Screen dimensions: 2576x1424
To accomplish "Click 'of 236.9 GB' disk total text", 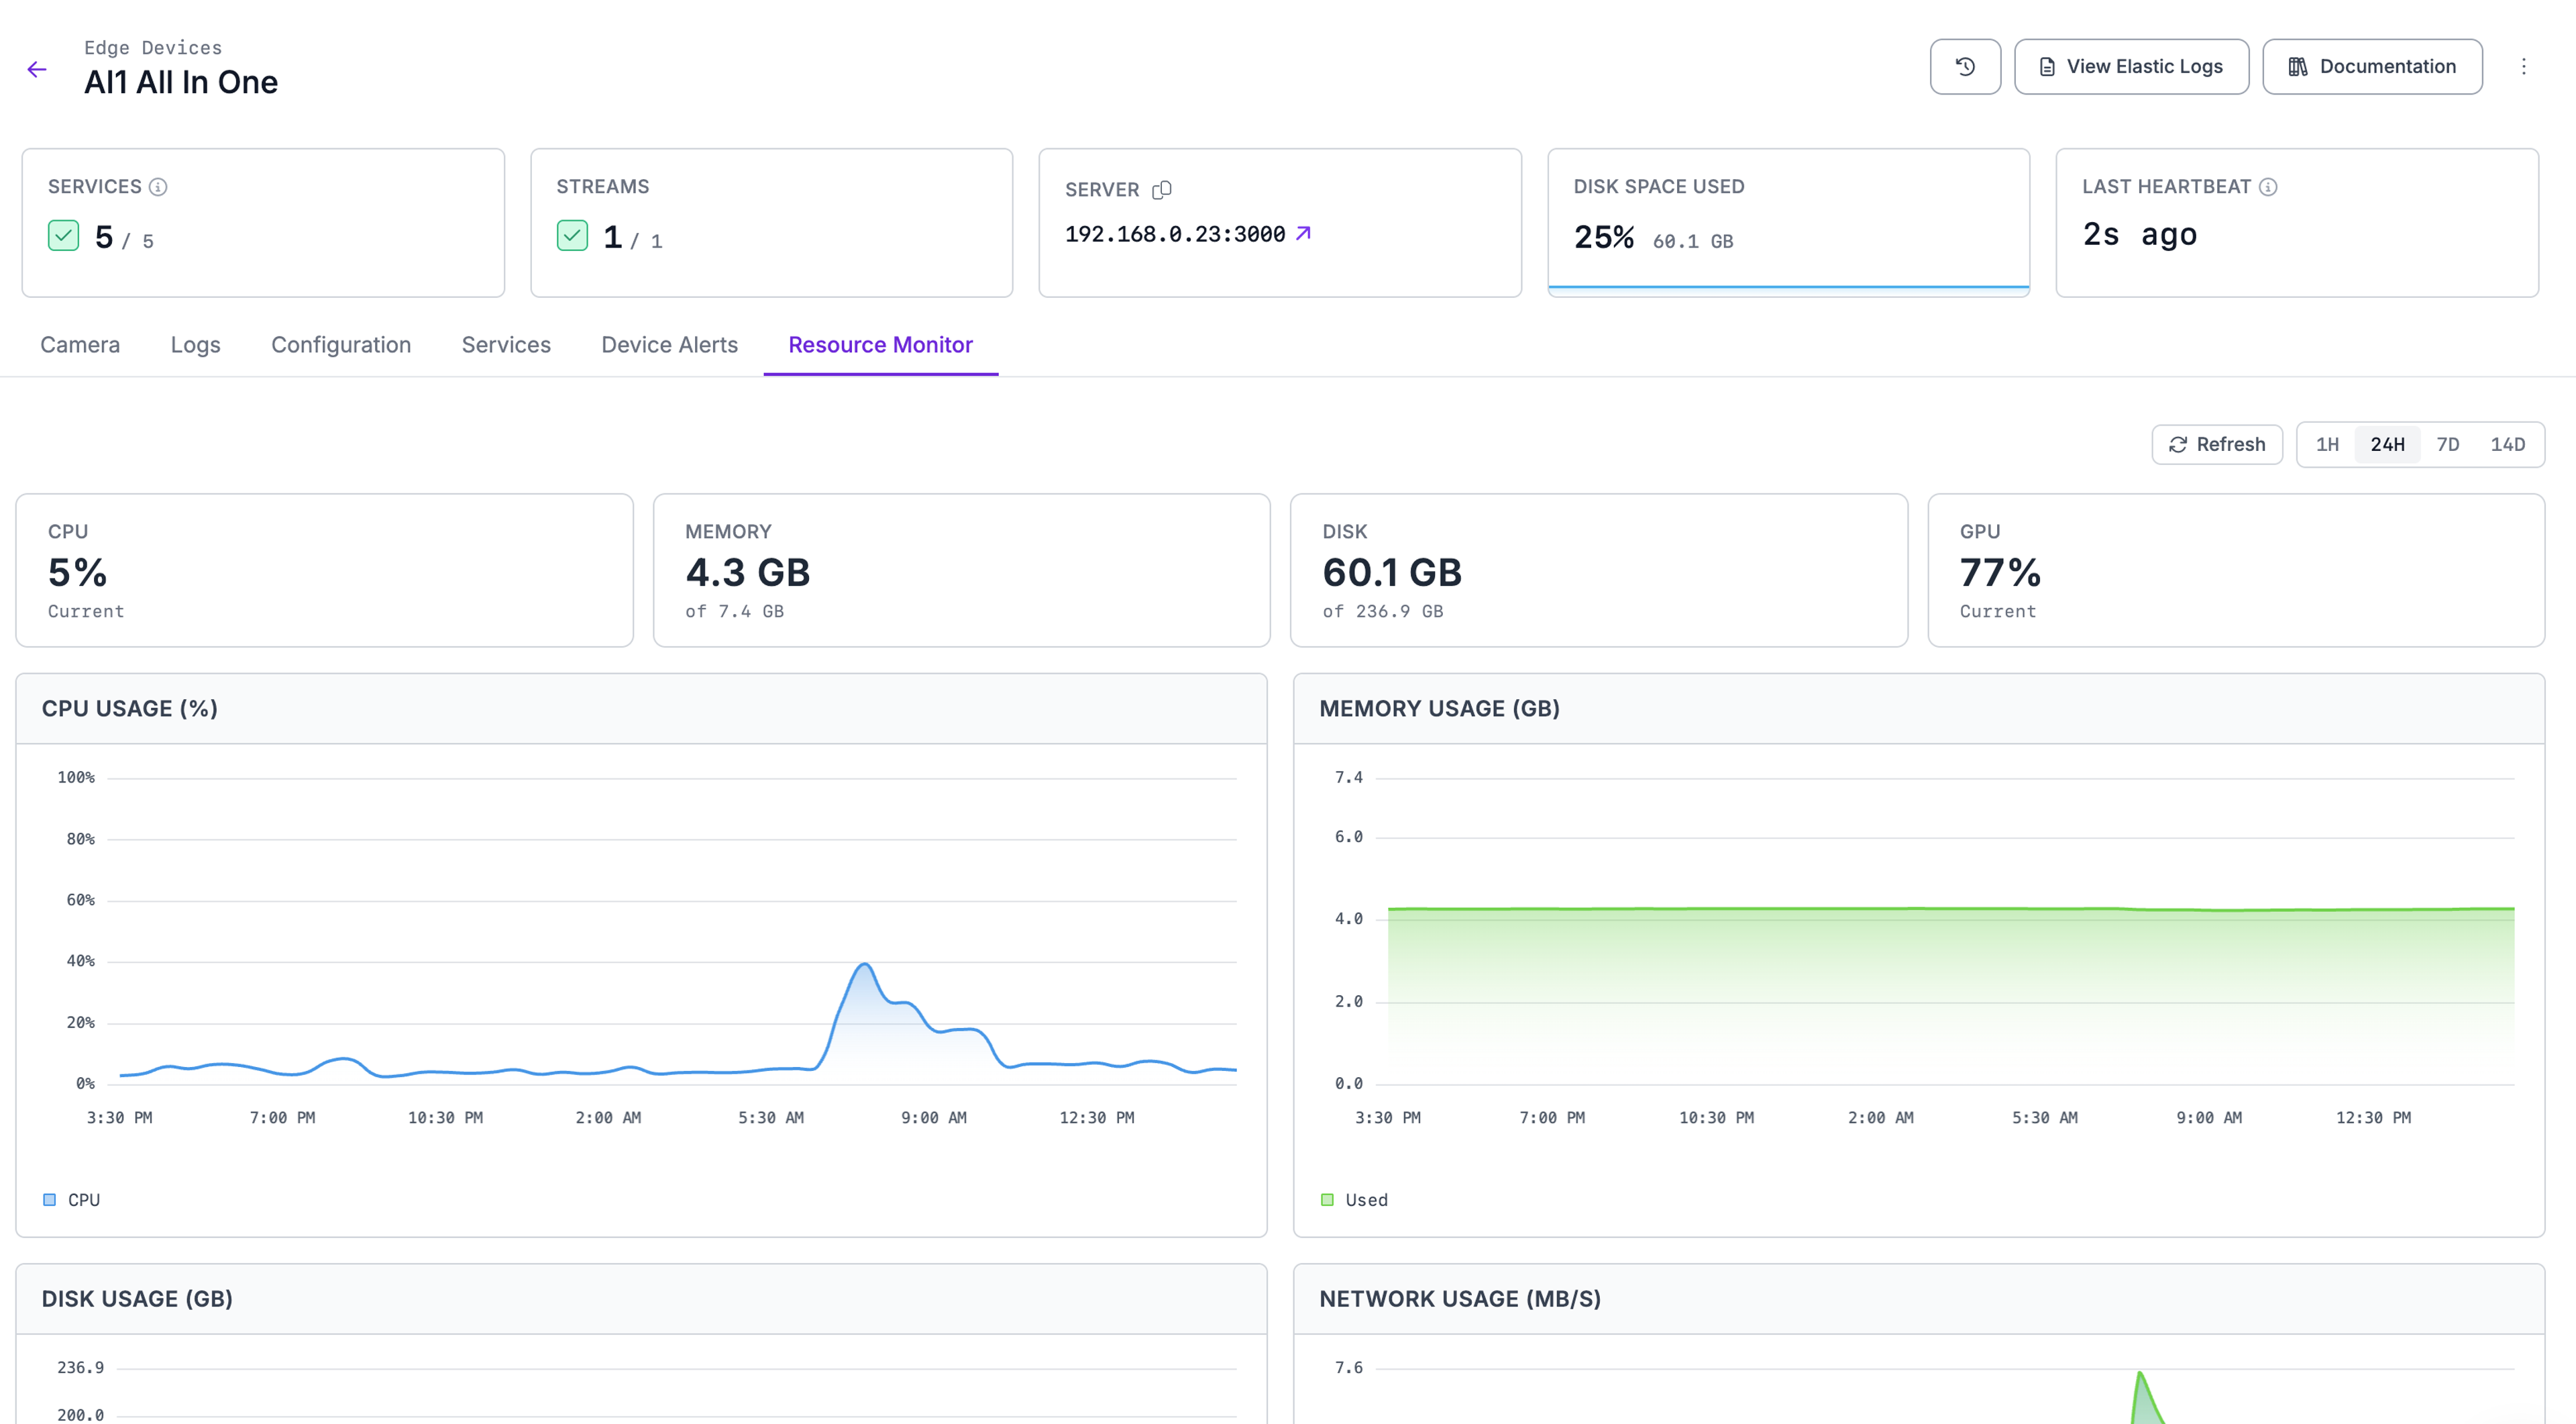I will coord(1382,611).
